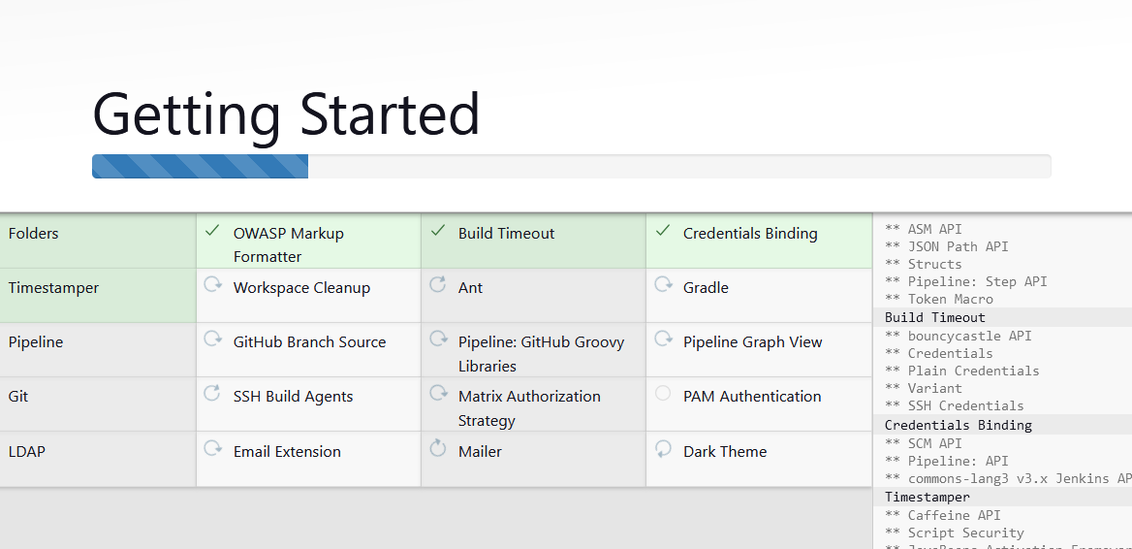Image resolution: width=1132 pixels, height=549 pixels.
Task: Click the Plain Credentials log entry
Action: click(x=962, y=371)
